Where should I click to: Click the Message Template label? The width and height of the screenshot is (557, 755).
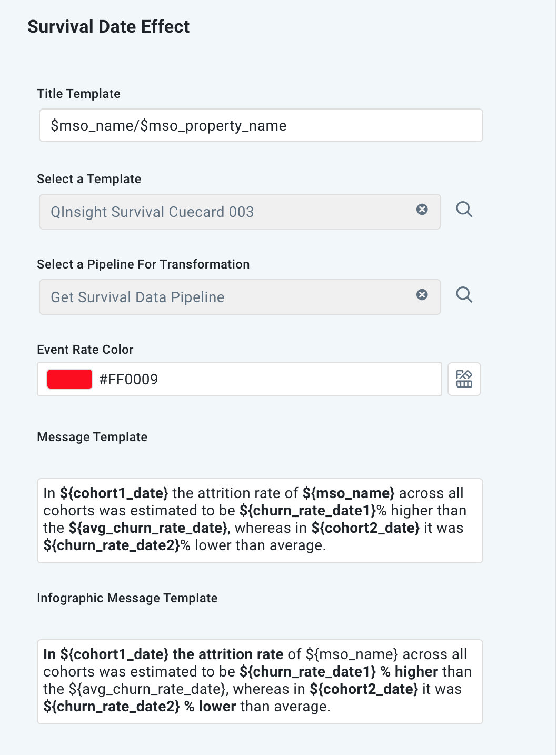coord(92,437)
